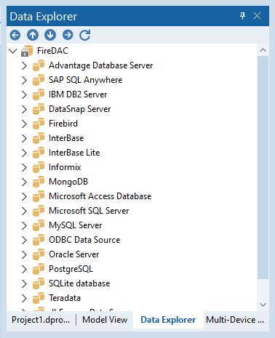Click the Move Up arrow toolbar icon

33,35
